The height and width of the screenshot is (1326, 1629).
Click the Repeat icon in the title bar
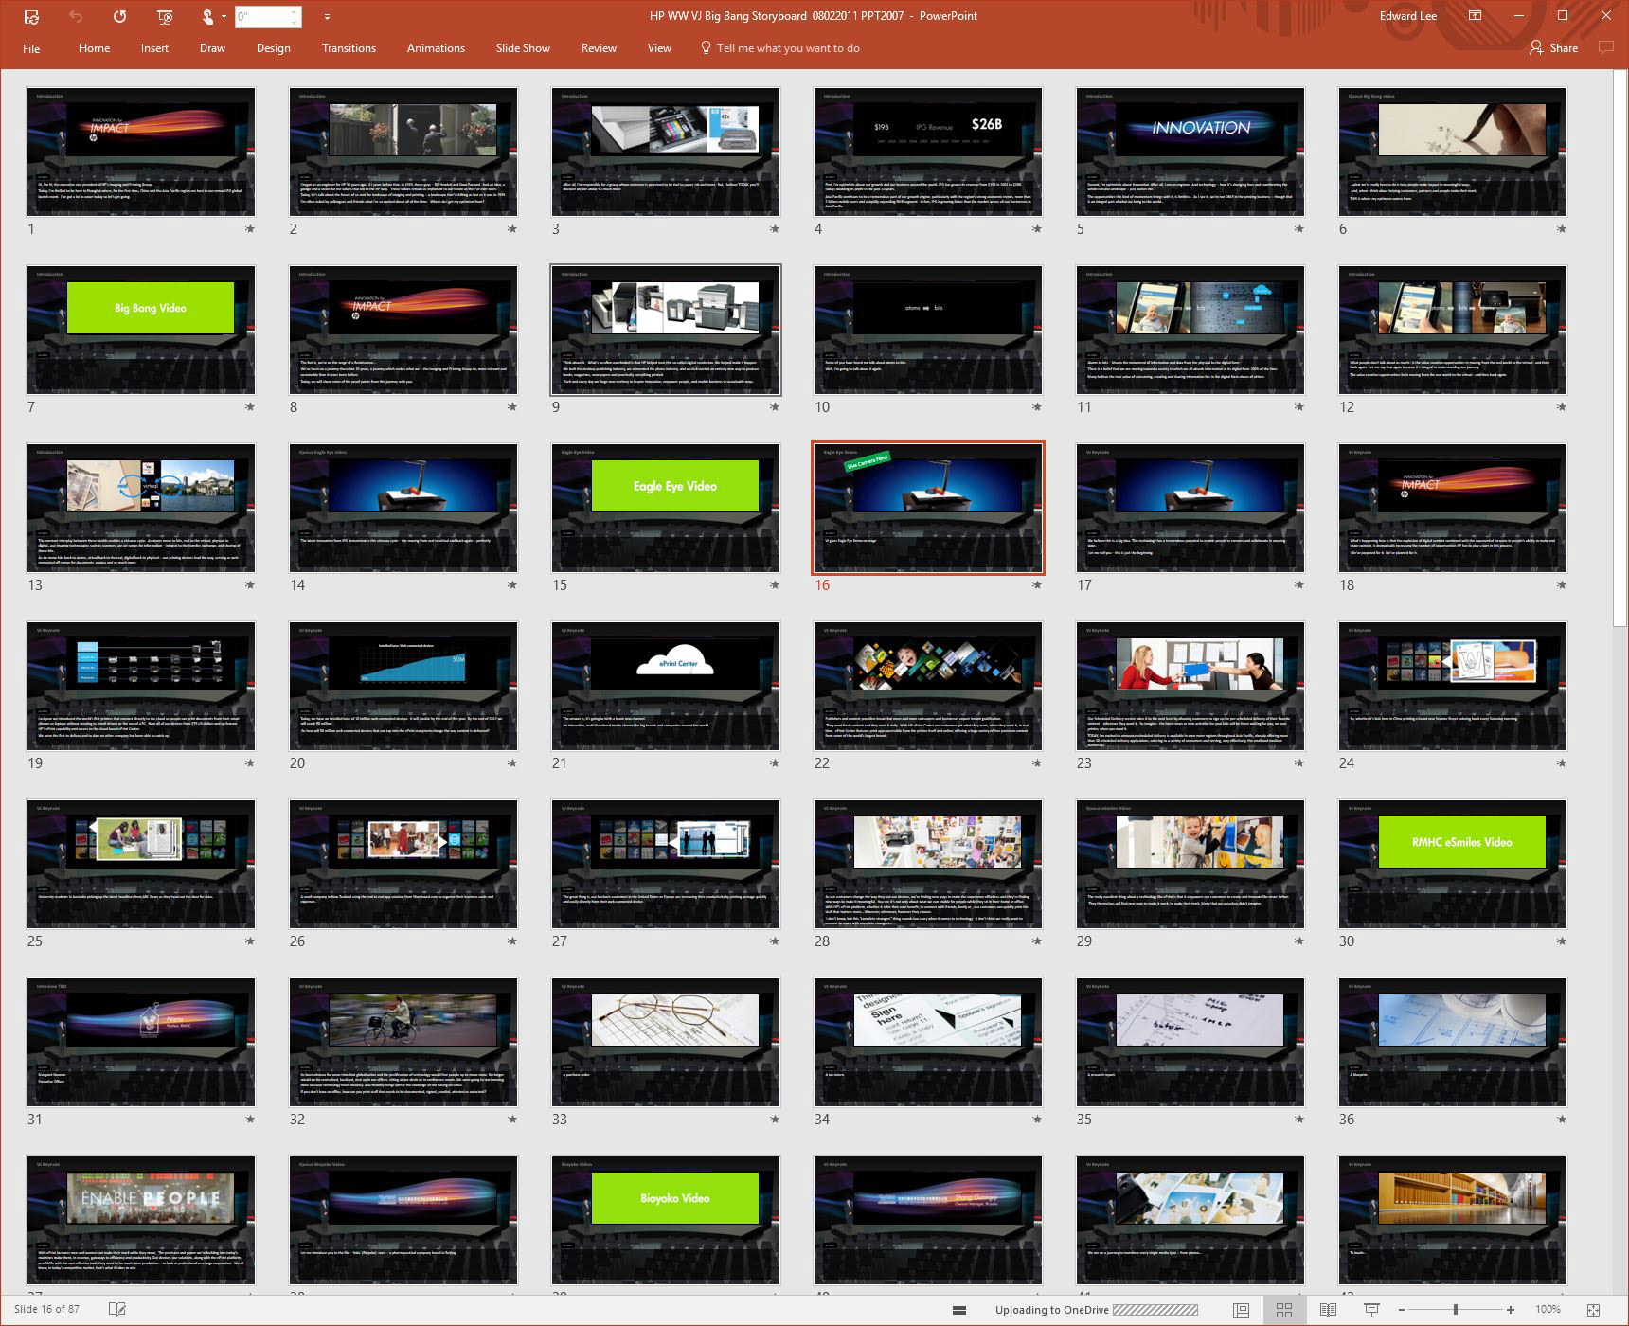[119, 16]
